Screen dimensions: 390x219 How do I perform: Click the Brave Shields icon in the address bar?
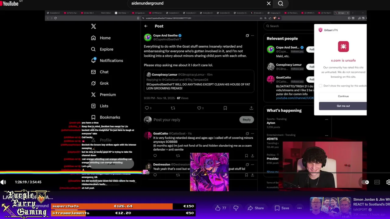(x=275, y=18)
